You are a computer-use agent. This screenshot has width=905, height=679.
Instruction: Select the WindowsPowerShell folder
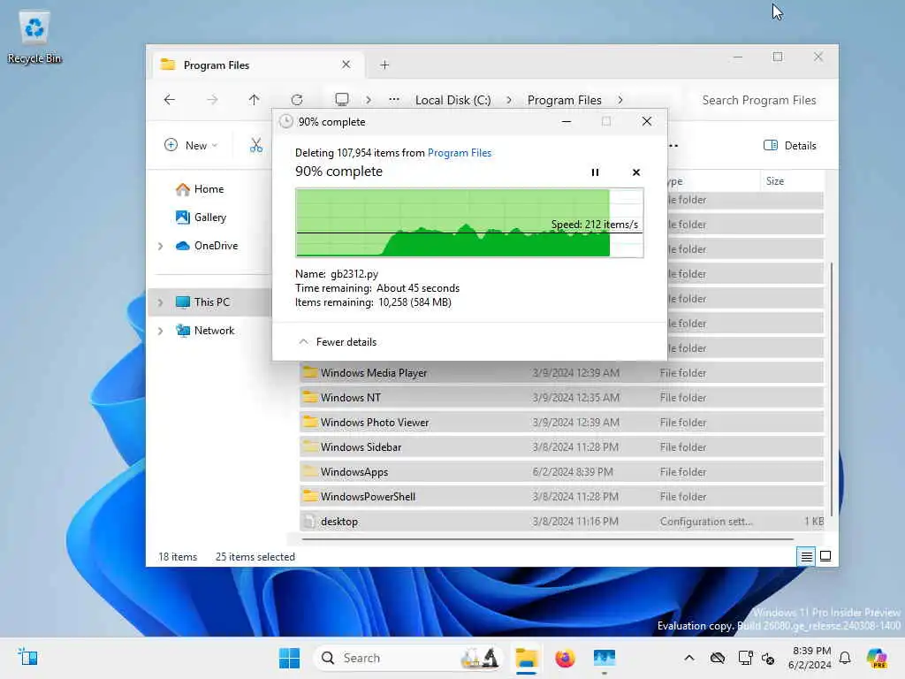pyautogui.click(x=561, y=497)
